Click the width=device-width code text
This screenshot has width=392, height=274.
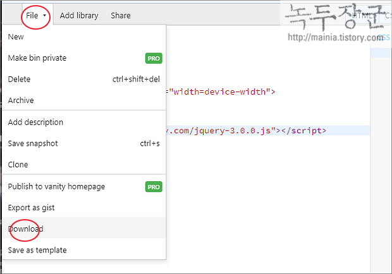219,92
